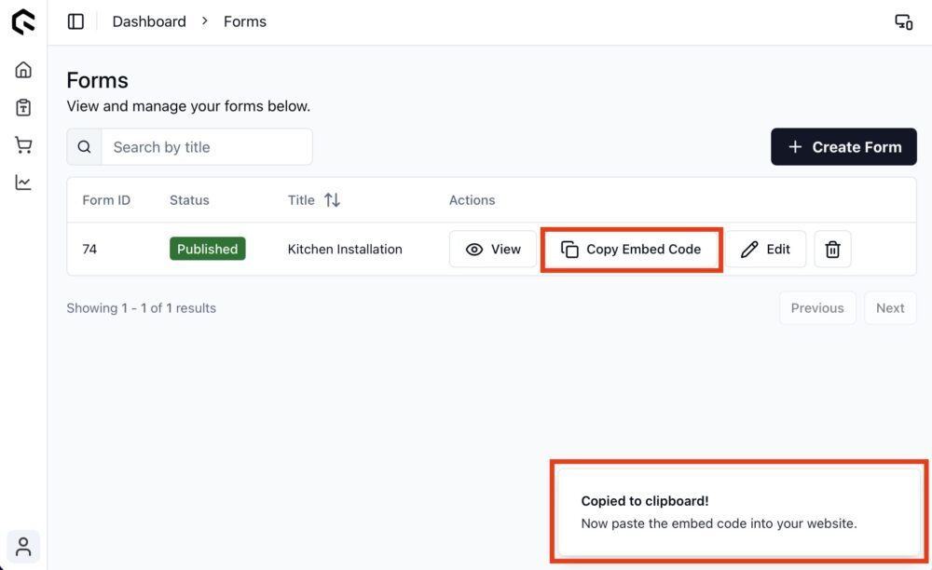
Task: Open the user profile icon
Action: [x=23, y=546]
